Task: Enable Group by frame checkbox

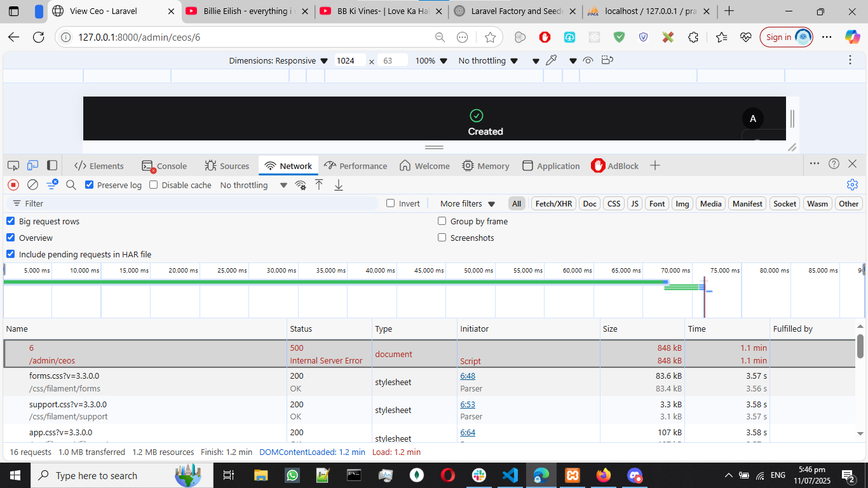Action: [442, 221]
